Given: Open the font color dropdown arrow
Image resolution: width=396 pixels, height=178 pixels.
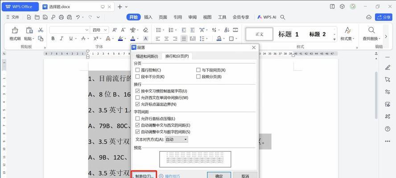Looking at the screenshot, I should click(x=138, y=39).
